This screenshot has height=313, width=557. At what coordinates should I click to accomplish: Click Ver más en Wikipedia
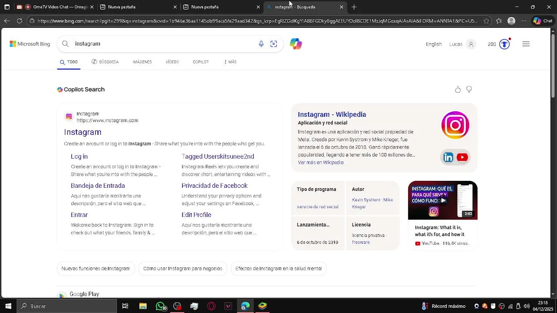point(321,163)
